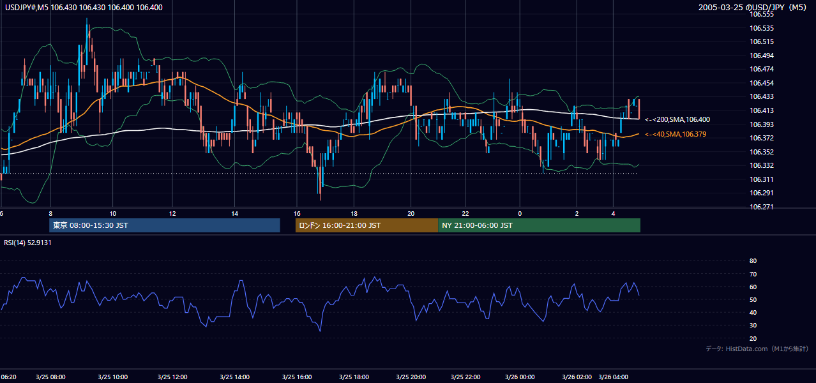
Task: Click RSI scale value 40
Action: click(x=753, y=313)
